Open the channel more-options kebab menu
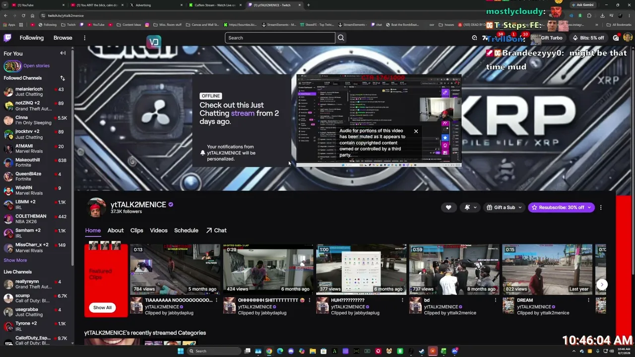 point(601,207)
